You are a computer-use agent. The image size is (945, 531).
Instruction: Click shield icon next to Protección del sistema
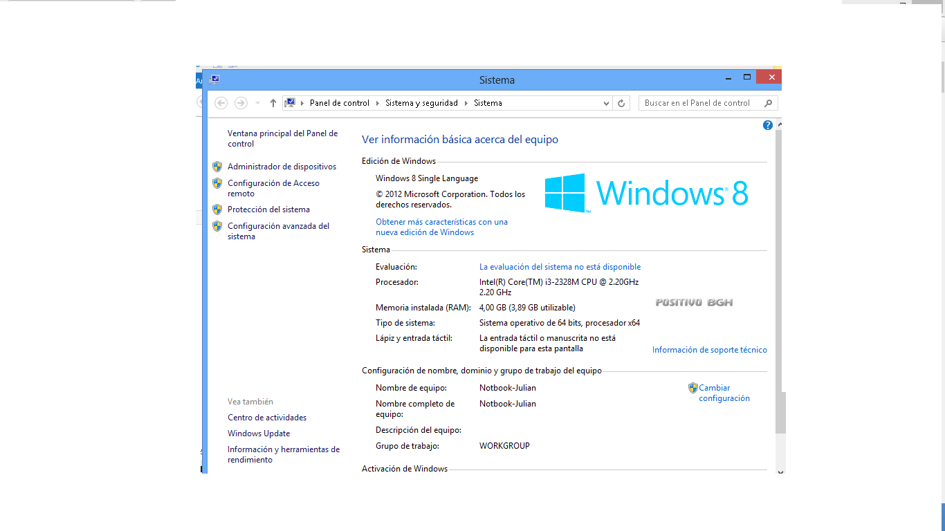click(x=217, y=209)
